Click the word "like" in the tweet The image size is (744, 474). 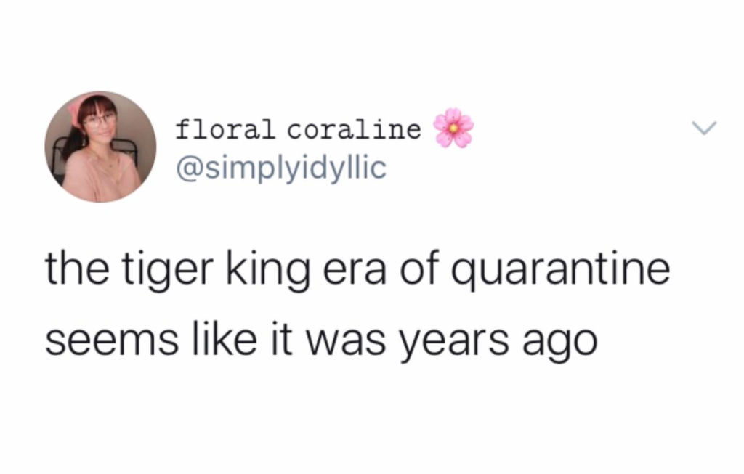tap(224, 338)
